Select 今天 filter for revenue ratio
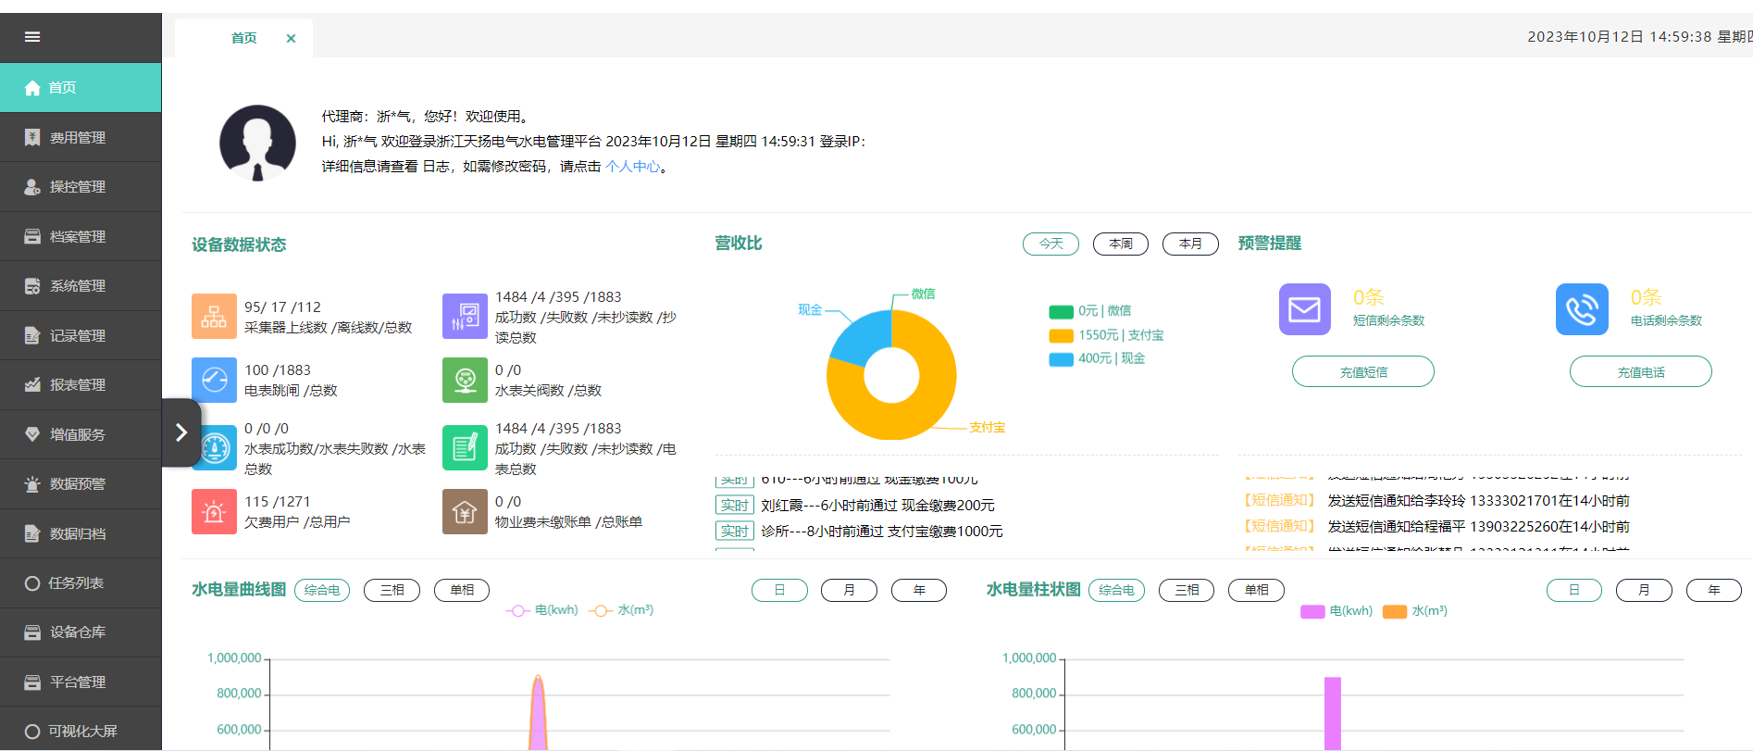This screenshot has height=751, width=1753. [x=1051, y=244]
